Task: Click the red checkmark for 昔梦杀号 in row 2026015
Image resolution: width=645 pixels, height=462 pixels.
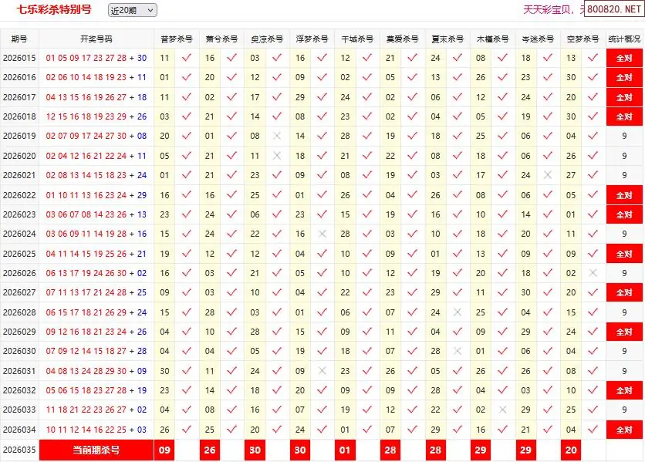Action: [186, 58]
